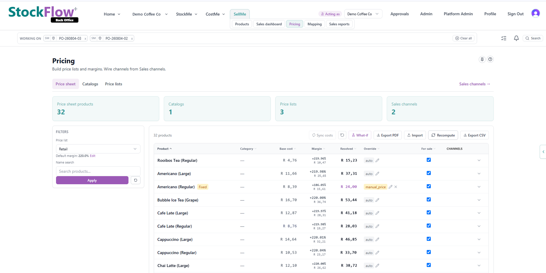
Task: Uncheck For sale on Americano (Large)
Action: (x=429, y=173)
